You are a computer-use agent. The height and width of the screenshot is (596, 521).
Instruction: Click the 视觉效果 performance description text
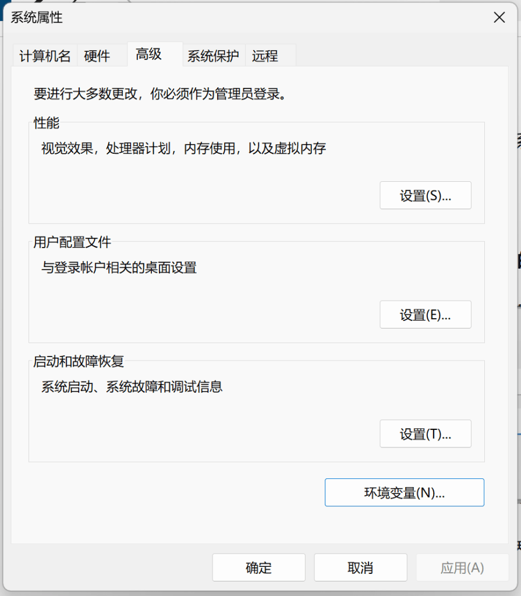[183, 149]
